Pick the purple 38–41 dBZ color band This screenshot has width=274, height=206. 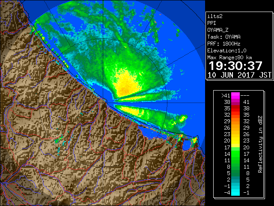(x=235, y=102)
